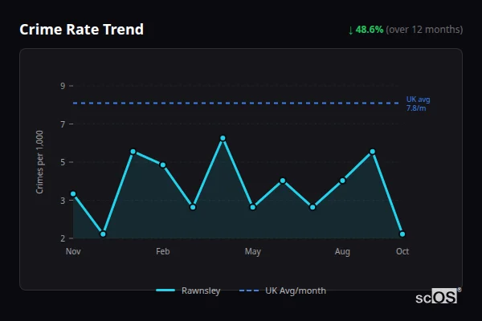Click the March data point on the line
This screenshot has width=482, height=321.
coord(193,207)
